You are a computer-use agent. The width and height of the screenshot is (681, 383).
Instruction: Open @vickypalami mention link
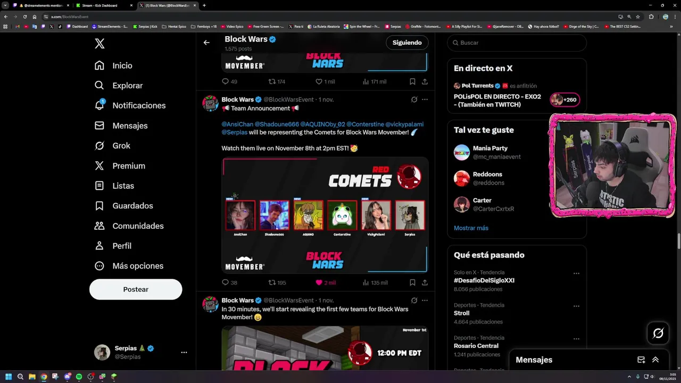coord(404,124)
